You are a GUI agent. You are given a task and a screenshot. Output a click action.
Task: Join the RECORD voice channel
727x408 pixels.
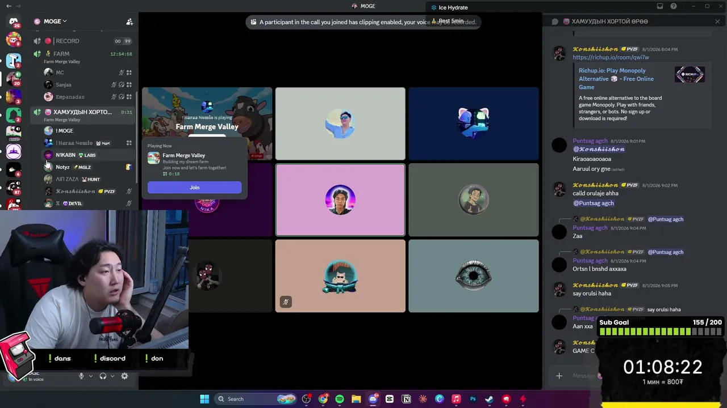pyautogui.click(x=83, y=41)
